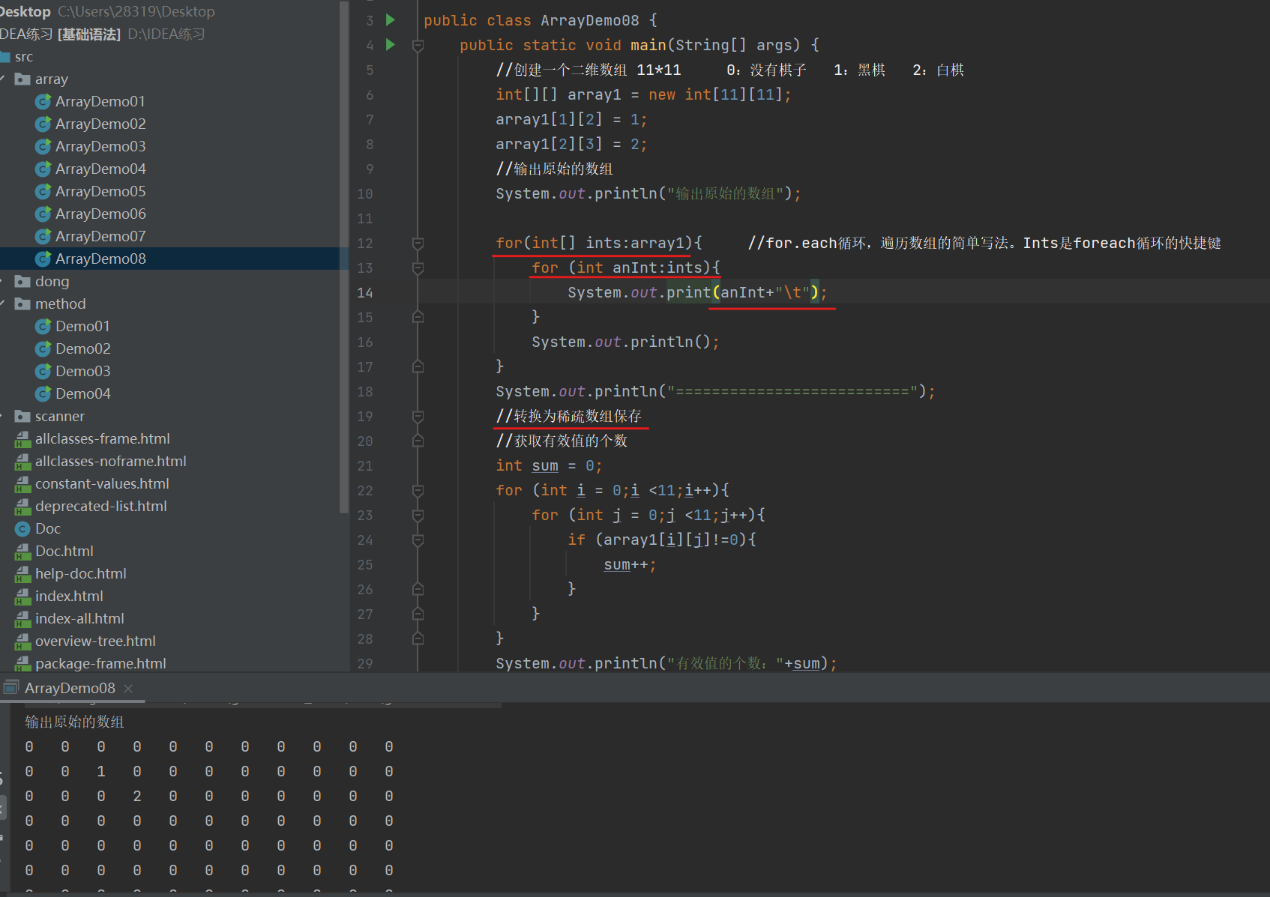Viewport: 1270px width, 897px height.
Task: Click the class icon of ArrayDemo05
Action: (43, 192)
